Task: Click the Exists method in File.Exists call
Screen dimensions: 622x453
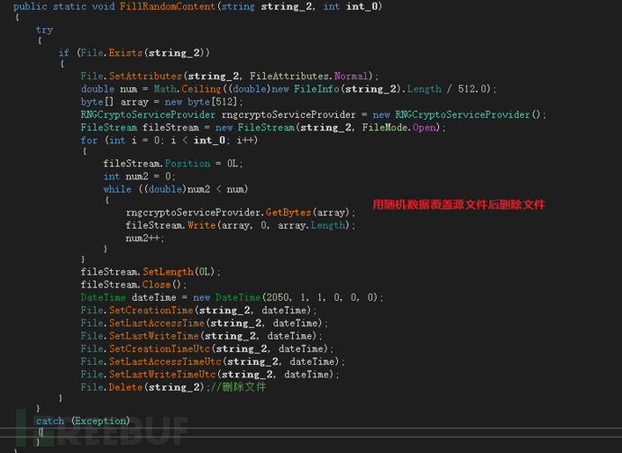Action: coord(125,53)
